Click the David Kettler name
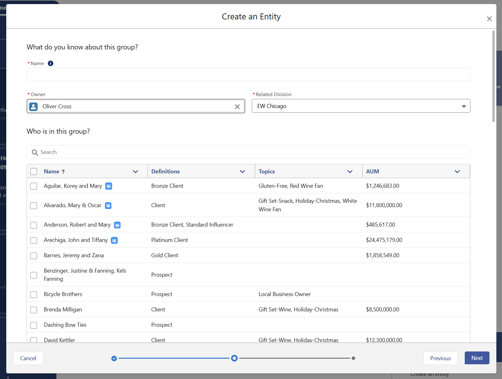Viewport: 502px width, 379px height. 60,340
